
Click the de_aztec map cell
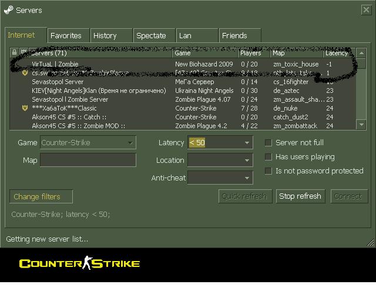[x=286, y=91]
